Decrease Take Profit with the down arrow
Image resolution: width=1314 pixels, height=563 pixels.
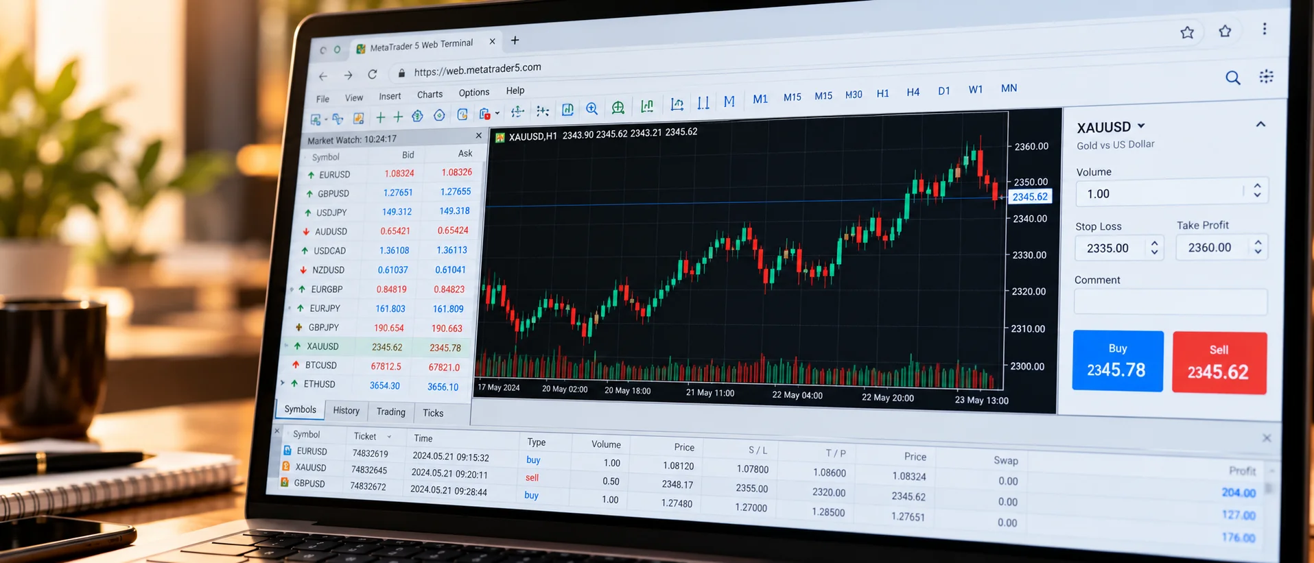point(1258,252)
